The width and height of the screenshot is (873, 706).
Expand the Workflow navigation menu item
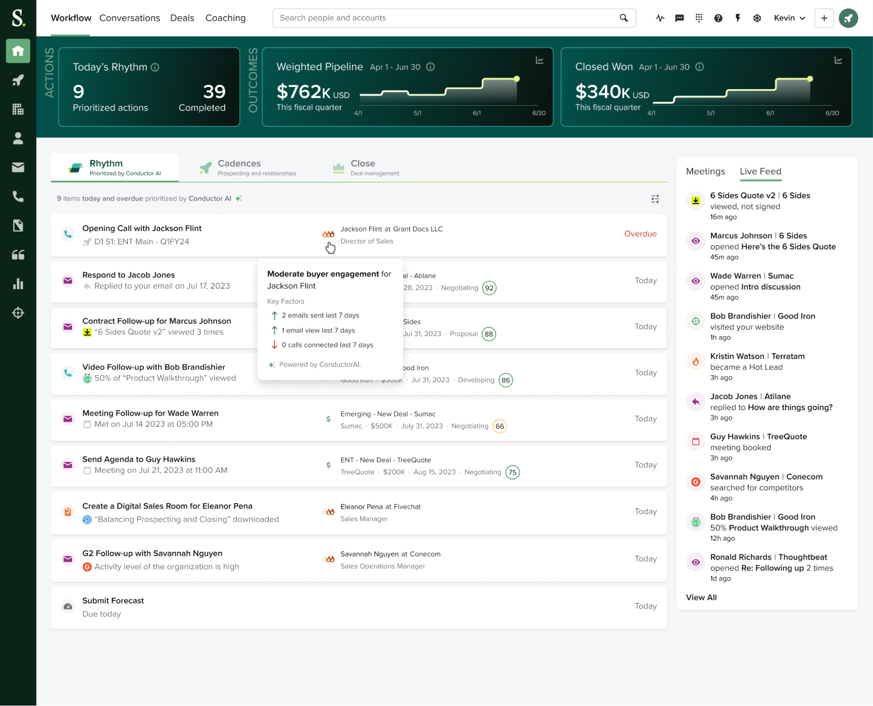(x=71, y=17)
